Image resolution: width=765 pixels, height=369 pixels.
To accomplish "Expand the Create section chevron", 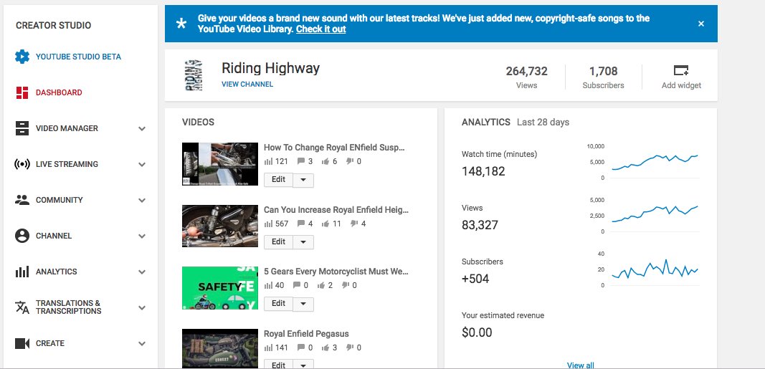I will point(142,344).
